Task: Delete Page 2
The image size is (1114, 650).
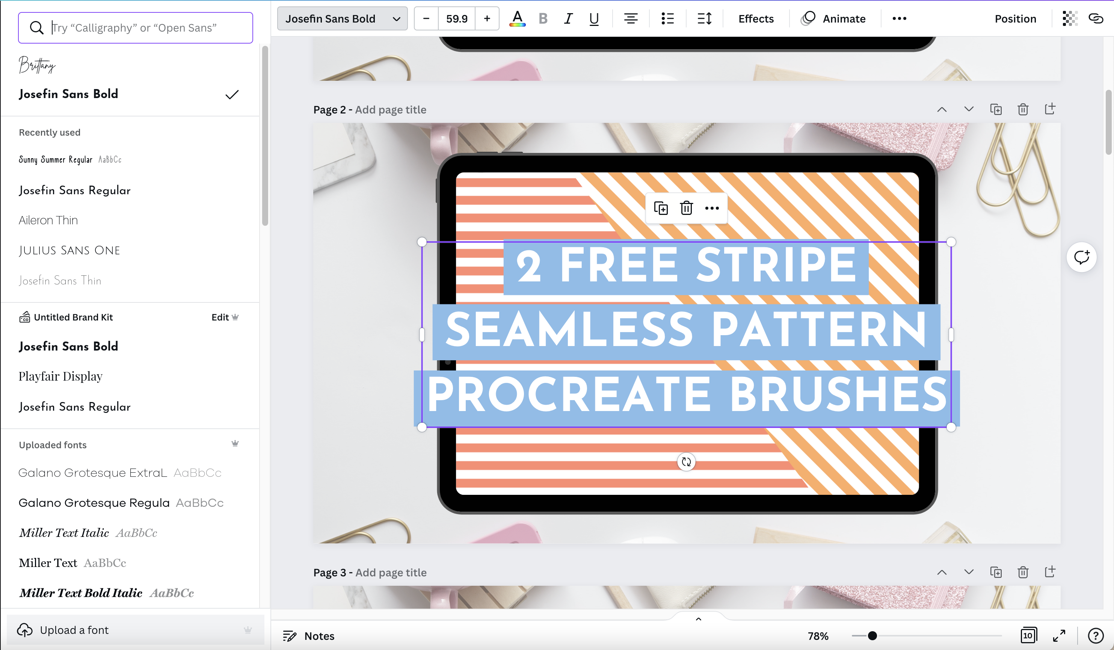Action: click(x=1022, y=109)
